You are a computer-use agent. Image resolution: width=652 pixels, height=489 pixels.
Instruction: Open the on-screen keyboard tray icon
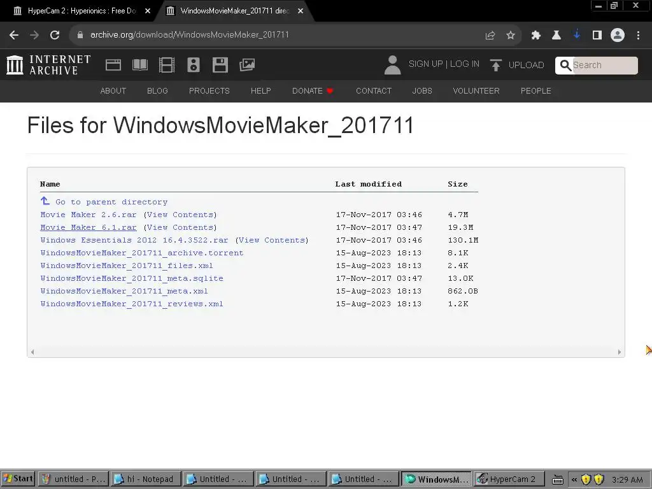558,480
